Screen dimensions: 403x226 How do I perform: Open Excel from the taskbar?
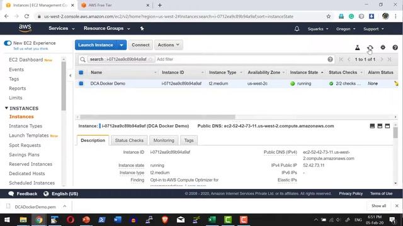tap(212, 220)
